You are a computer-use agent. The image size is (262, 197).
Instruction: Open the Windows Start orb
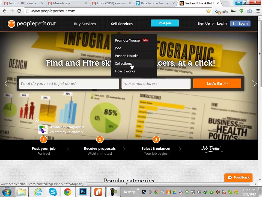[6, 192]
